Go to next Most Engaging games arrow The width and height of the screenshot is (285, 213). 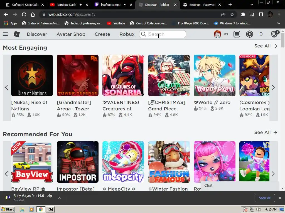[x=273, y=87]
